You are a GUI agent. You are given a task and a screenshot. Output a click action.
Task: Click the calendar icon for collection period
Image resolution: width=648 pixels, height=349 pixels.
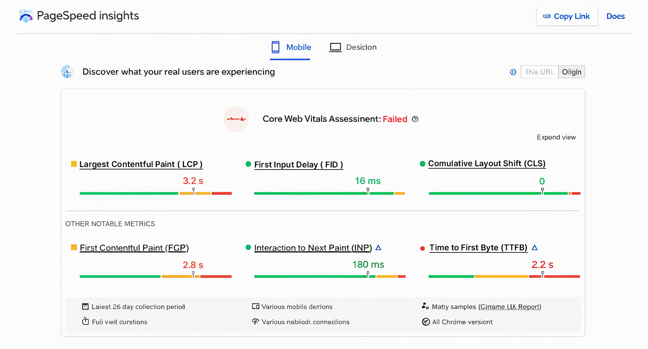click(85, 307)
